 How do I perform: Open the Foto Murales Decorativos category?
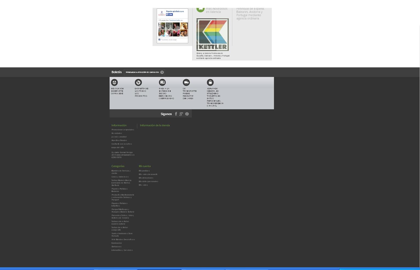point(123,240)
